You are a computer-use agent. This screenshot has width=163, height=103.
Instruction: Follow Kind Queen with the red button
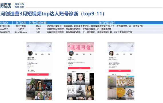tap(120, 71)
